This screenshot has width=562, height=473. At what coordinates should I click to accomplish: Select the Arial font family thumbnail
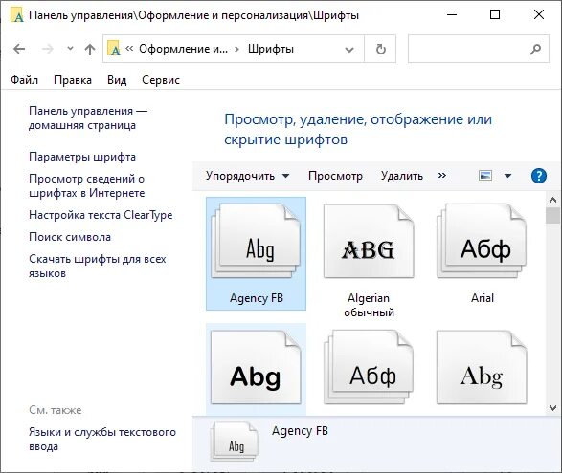(482, 241)
